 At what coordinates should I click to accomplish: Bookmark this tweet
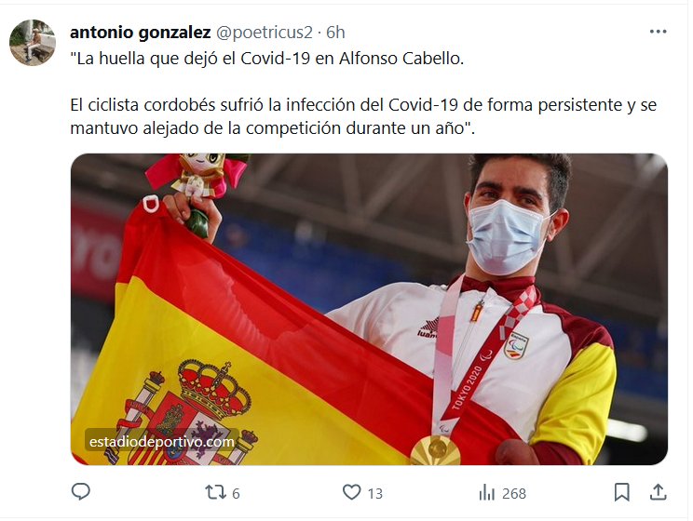(x=622, y=492)
